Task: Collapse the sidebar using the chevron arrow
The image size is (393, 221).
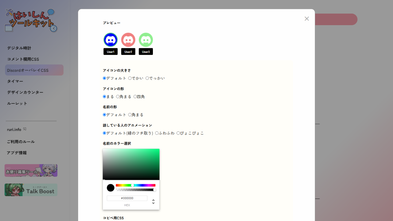Action: (x=54, y=28)
